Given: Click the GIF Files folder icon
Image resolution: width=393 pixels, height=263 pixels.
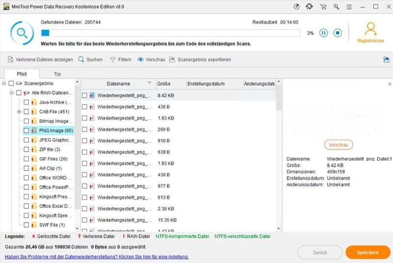Looking at the screenshot, I should [x=34, y=159].
